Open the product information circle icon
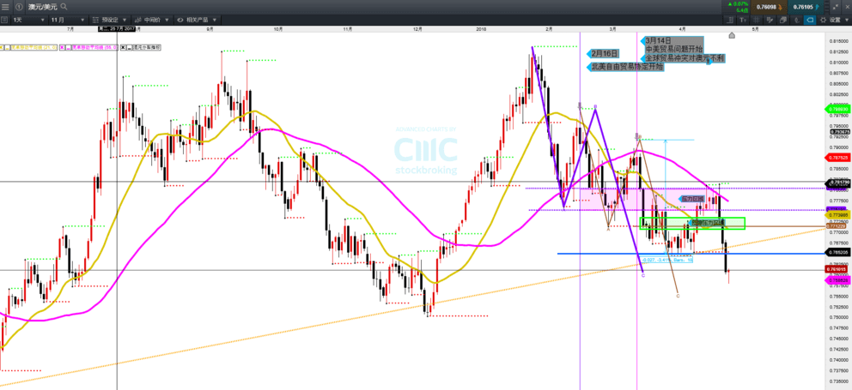852x390 pixels. 19,7
